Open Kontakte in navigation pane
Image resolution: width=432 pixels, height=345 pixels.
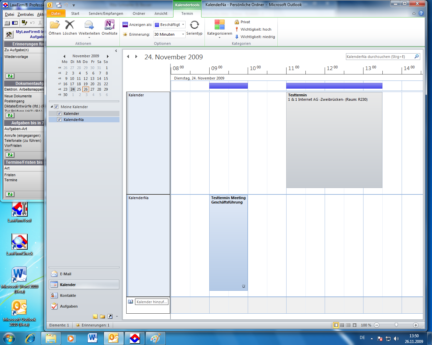point(68,295)
